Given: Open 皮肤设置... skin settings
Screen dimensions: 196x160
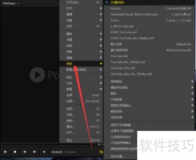Looking at the screenshot, I should 120,156.
